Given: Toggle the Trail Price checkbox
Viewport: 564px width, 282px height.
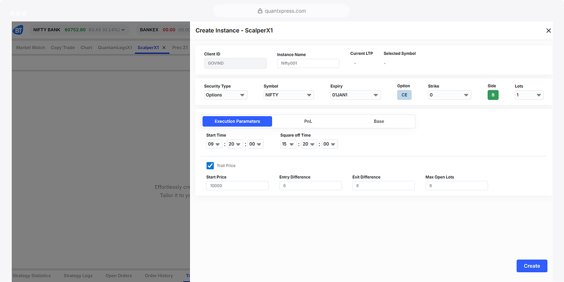Looking at the screenshot, I should click(x=210, y=166).
